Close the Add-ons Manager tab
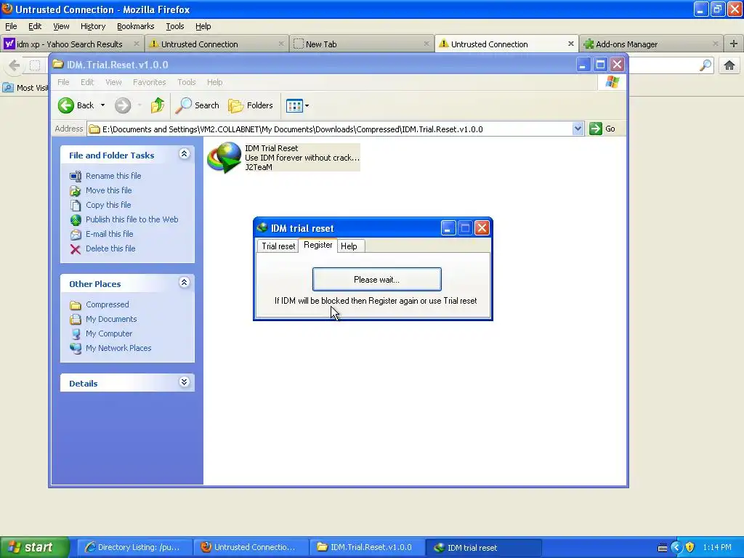The width and height of the screenshot is (744, 558). (x=715, y=44)
